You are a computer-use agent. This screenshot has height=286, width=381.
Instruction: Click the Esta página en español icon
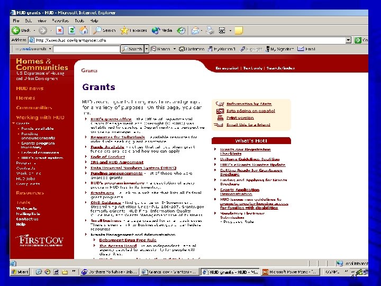point(220,111)
